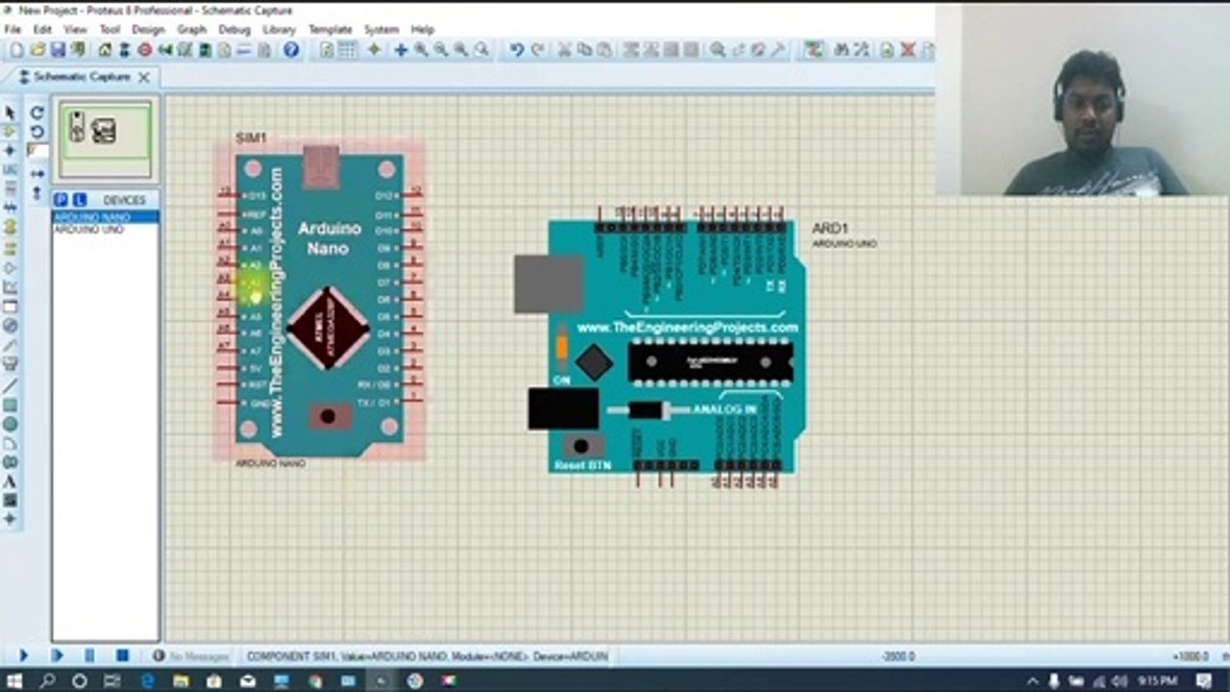This screenshot has height=692, width=1230.
Task: Open Windows taskbar search
Action: click(x=47, y=680)
